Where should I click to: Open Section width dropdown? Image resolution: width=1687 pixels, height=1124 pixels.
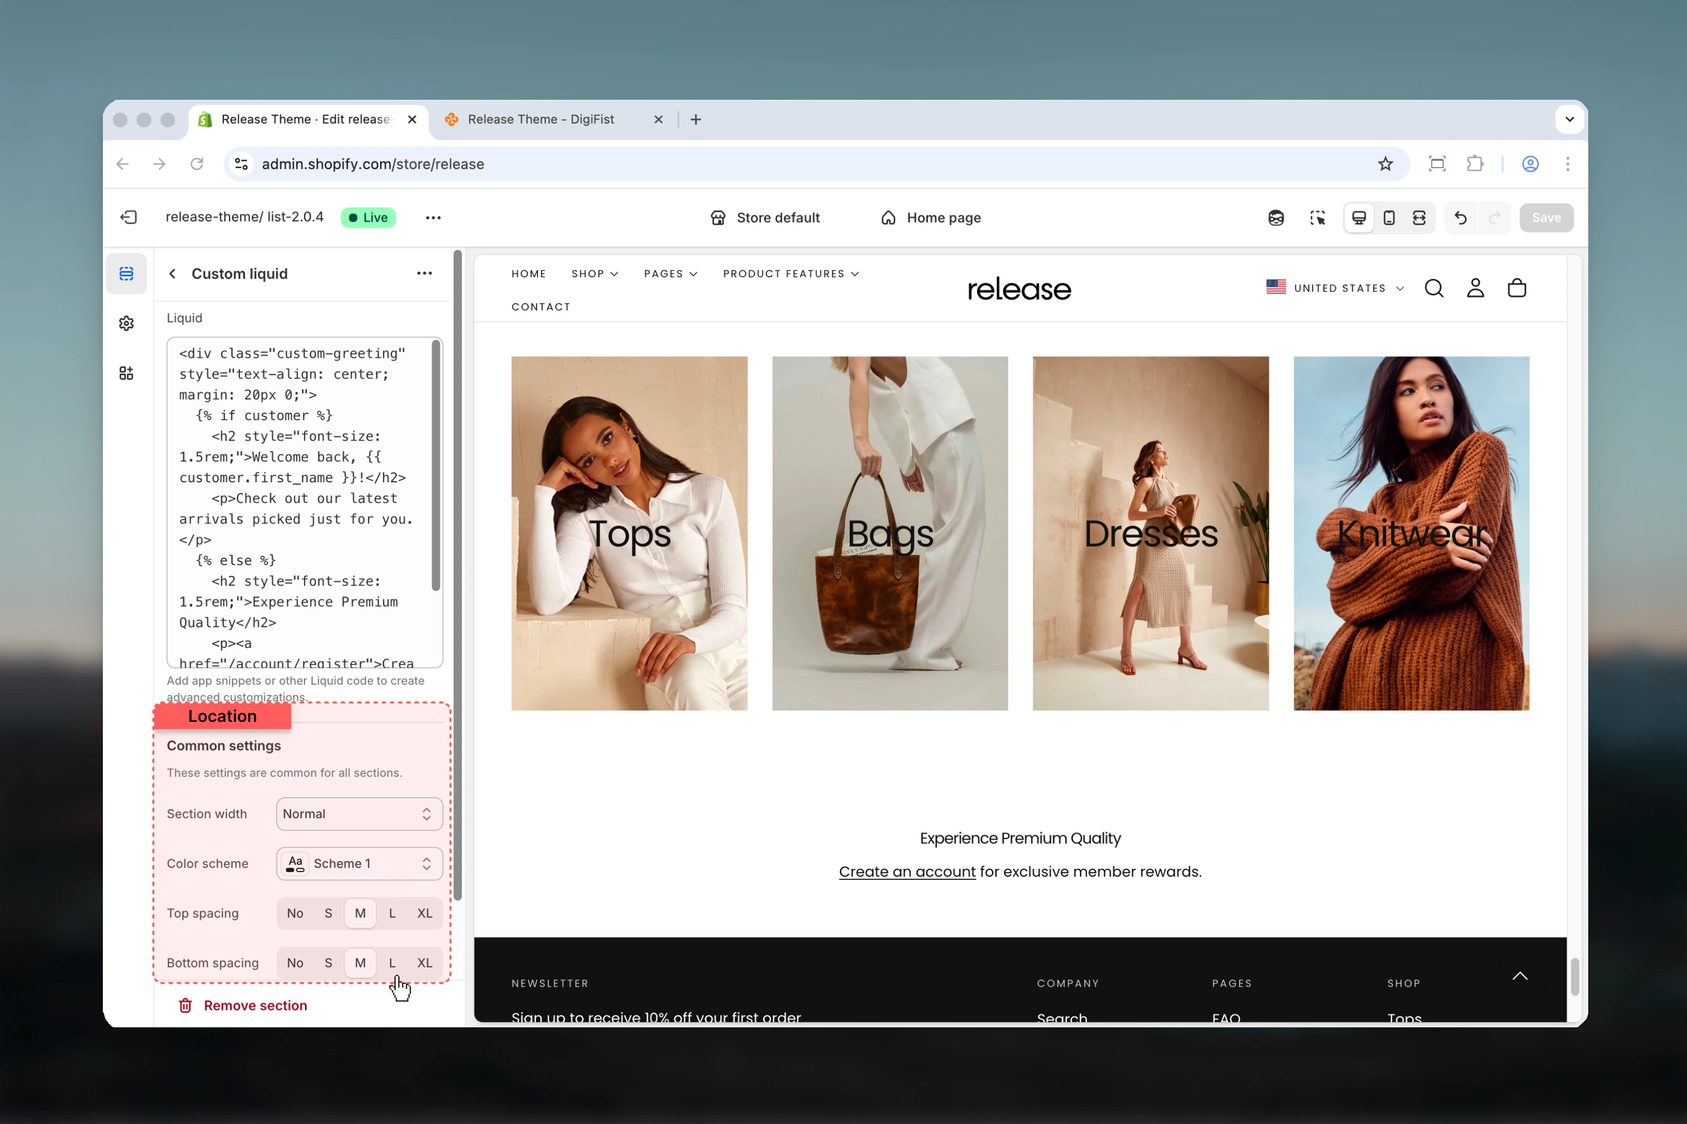click(x=359, y=813)
